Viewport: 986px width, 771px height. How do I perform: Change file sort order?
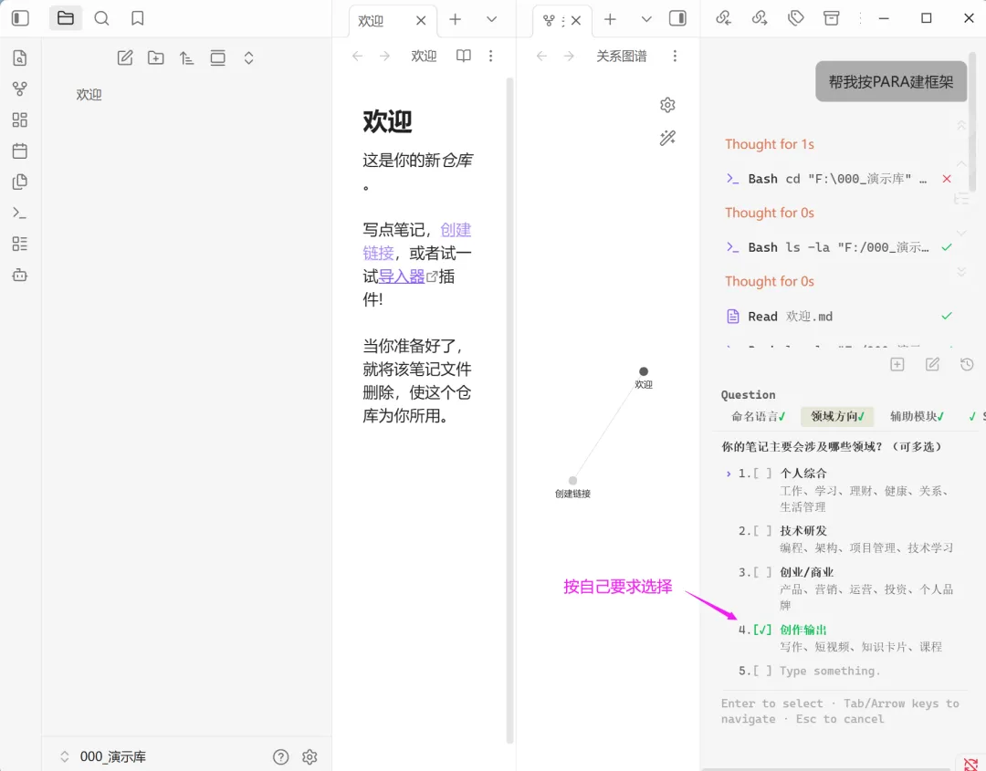click(186, 57)
